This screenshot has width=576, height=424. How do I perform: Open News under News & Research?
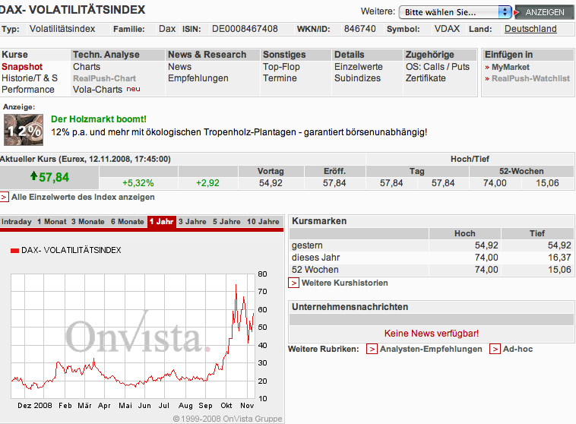[179, 67]
